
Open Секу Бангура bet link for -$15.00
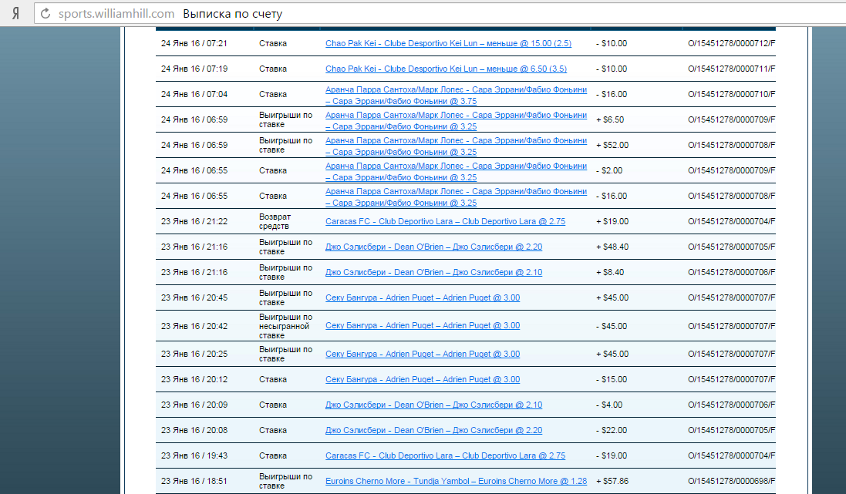pos(423,380)
